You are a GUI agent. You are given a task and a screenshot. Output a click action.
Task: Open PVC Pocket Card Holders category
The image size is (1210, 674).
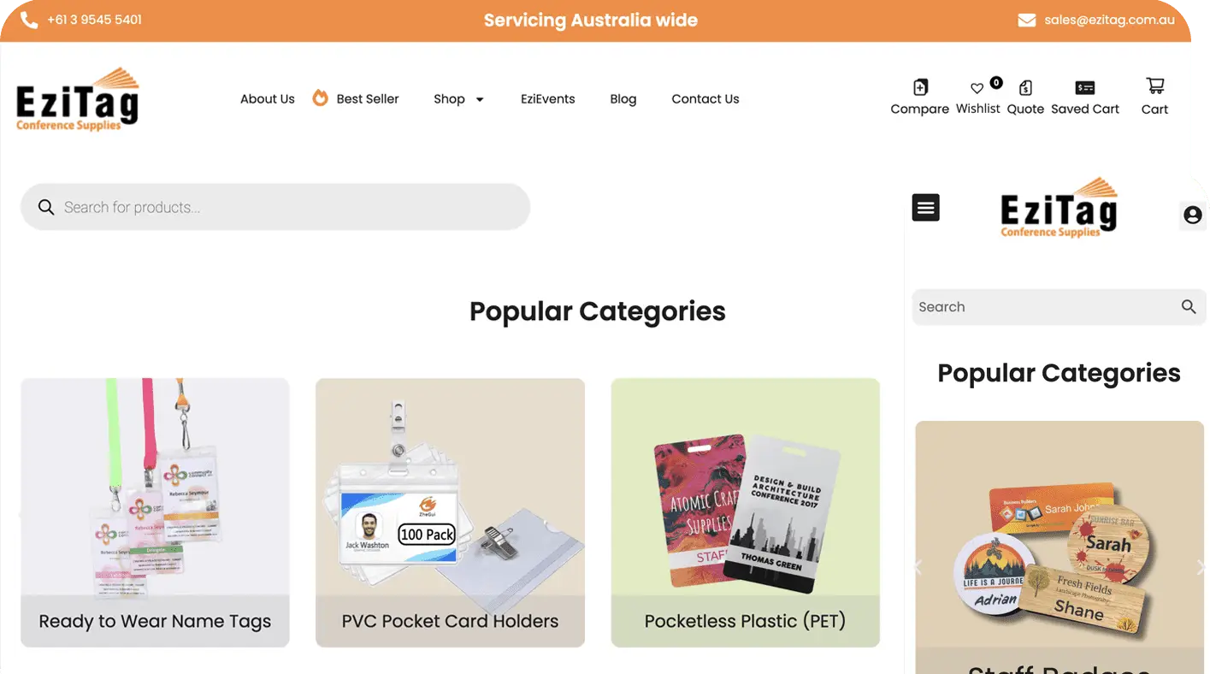pos(450,512)
